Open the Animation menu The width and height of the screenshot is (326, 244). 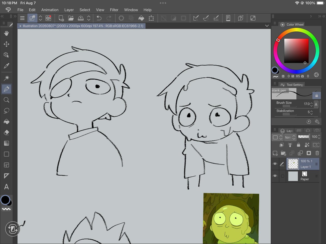[50, 10]
